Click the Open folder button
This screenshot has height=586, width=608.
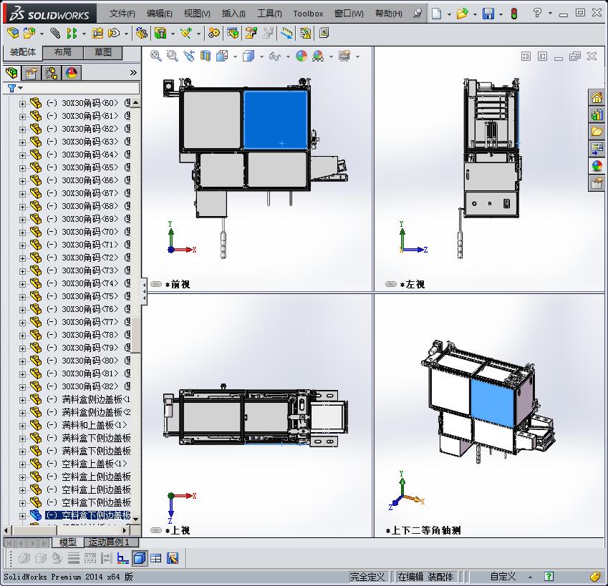pyautogui.click(x=462, y=14)
